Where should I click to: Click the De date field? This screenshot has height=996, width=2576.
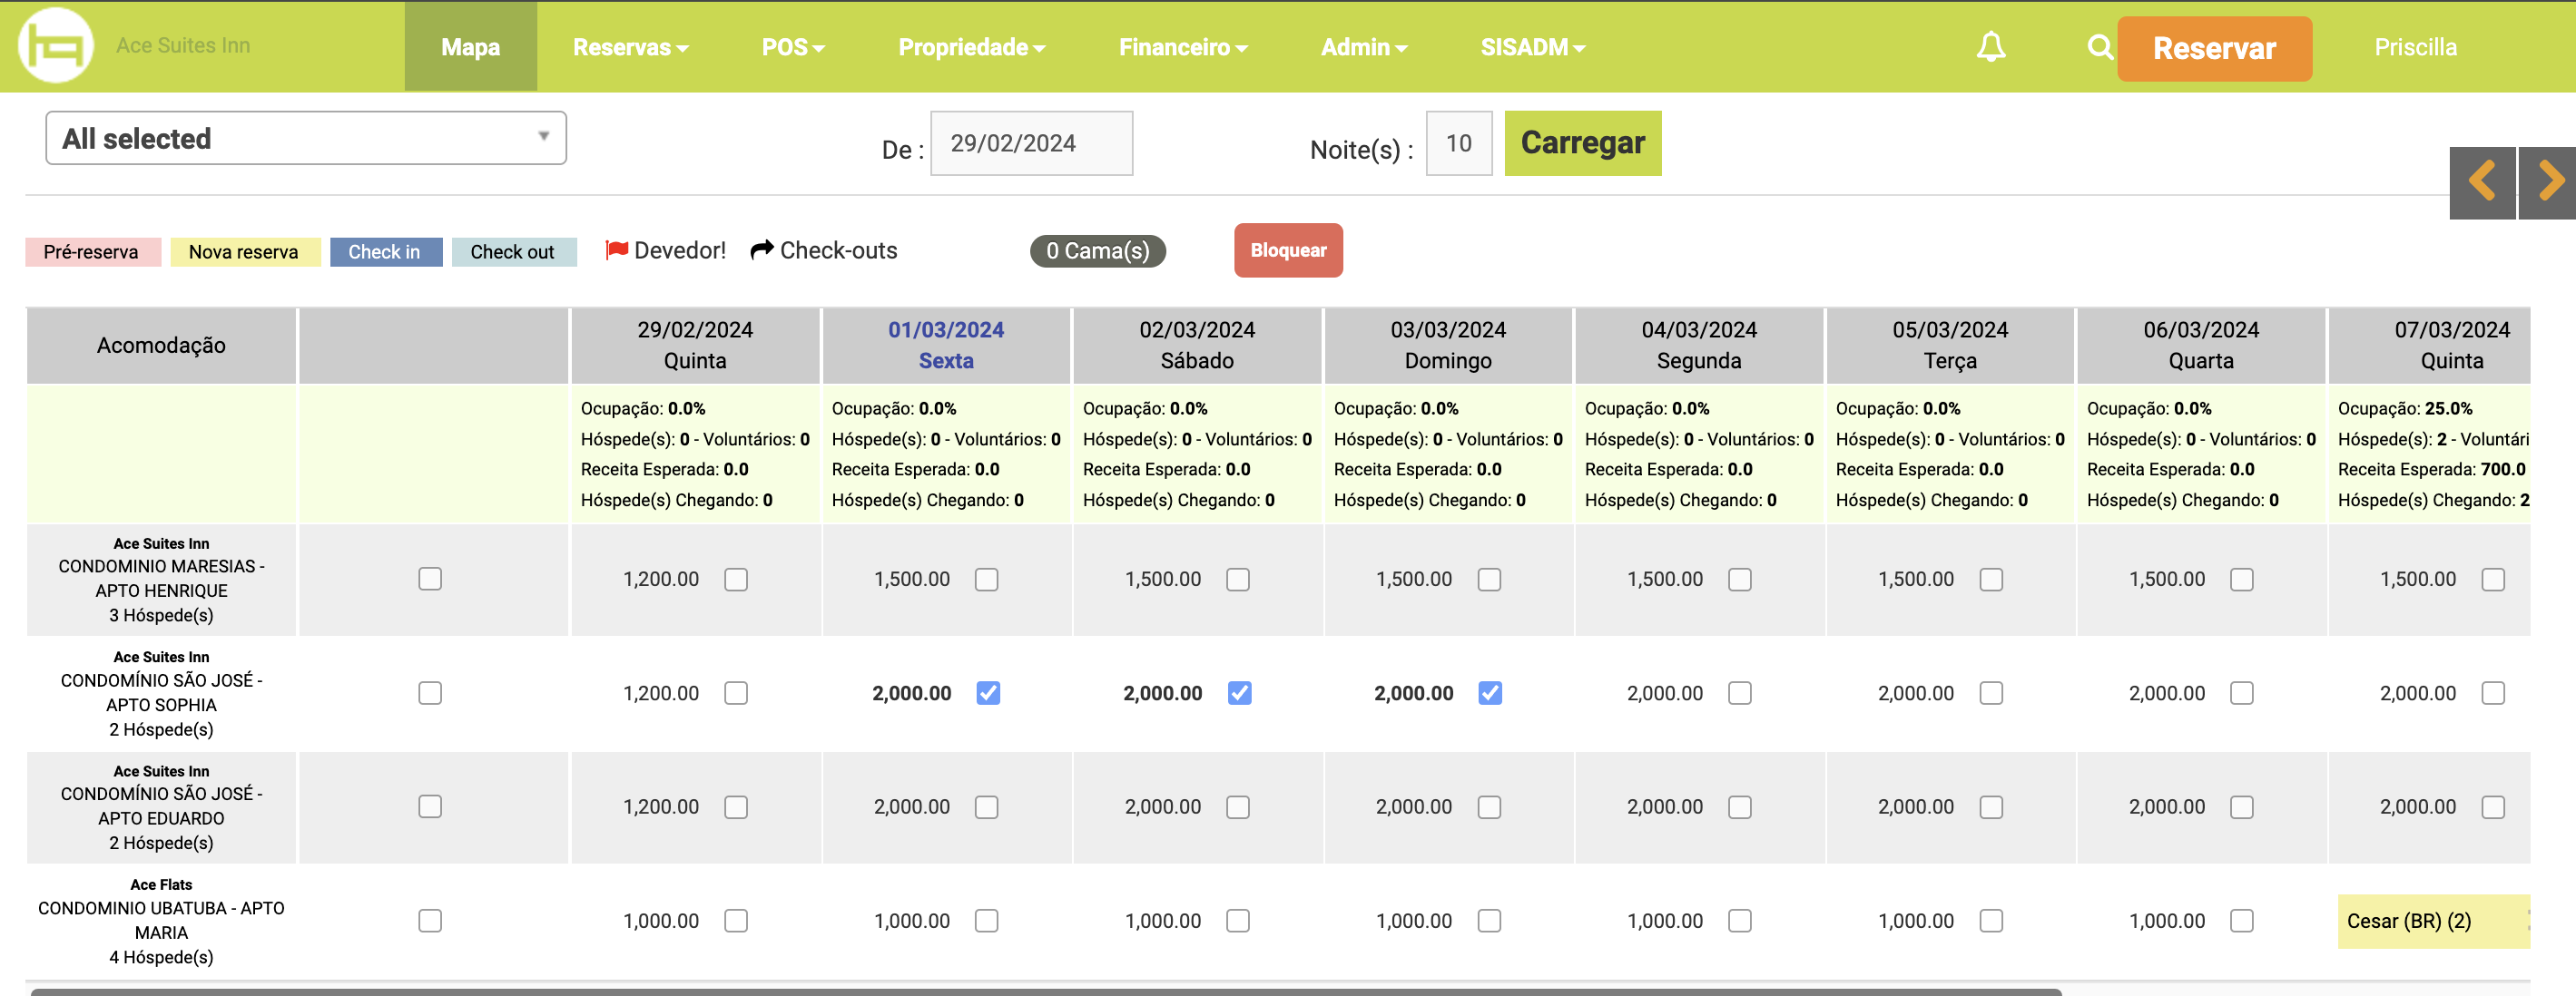point(1031,142)
